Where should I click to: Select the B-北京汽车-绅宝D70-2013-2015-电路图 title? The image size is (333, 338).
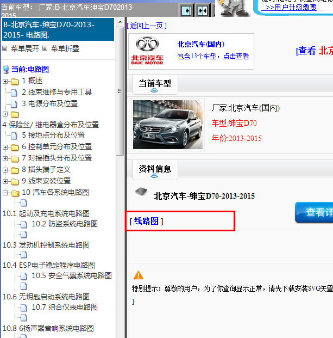(58, 29)
